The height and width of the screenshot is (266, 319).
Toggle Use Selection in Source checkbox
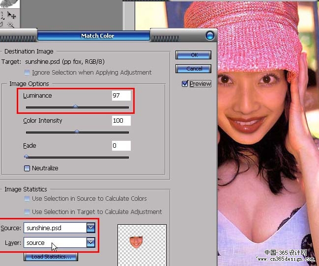[27, 199]
